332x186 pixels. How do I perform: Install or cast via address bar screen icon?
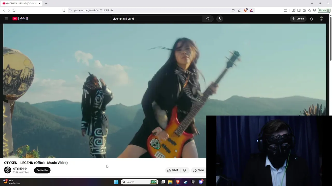click(x=233, y=10)
